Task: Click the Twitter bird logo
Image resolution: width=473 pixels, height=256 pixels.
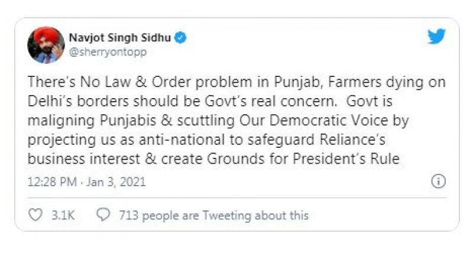Action: tap(437, 36)
